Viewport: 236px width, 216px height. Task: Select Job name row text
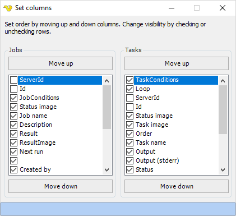pos(33,116)
